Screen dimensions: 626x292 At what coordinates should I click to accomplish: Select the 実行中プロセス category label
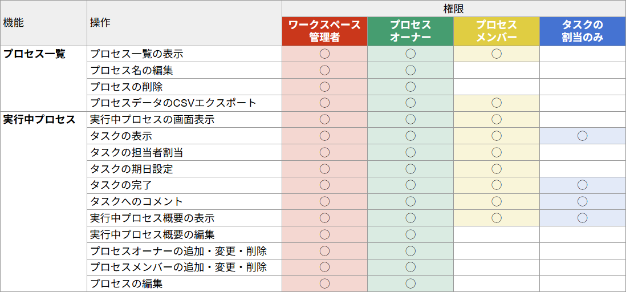(x=39, y=120)
